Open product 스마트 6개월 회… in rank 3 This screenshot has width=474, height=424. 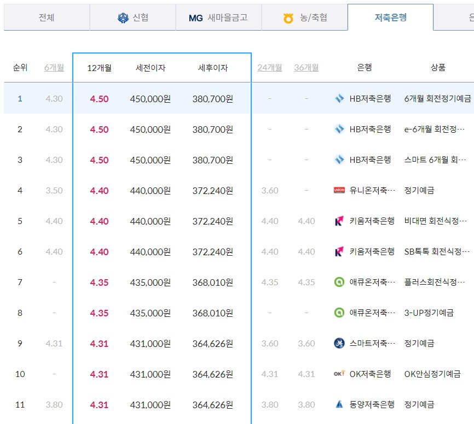click(x=435, y=160)
